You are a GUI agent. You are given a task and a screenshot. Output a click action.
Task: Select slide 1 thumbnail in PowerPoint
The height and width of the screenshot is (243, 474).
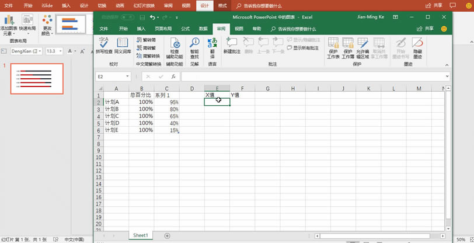tap(37, 79)
